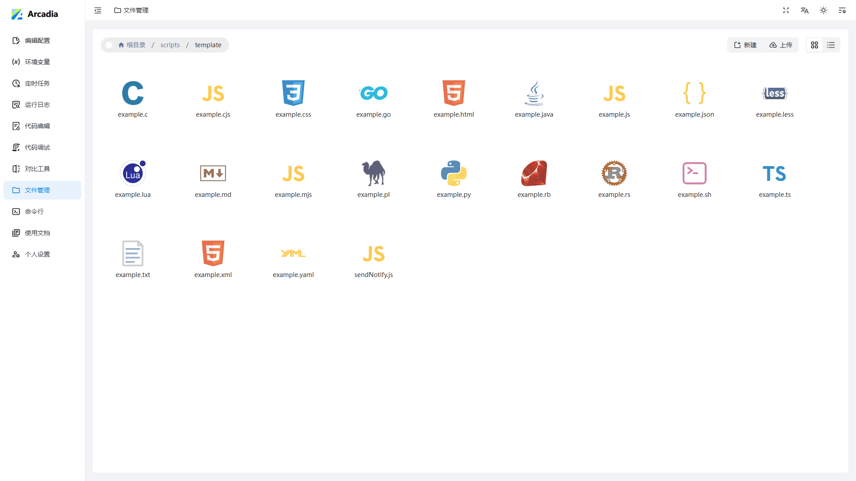Open 环境变量 in sidebar menu

(x=37, y=62)
